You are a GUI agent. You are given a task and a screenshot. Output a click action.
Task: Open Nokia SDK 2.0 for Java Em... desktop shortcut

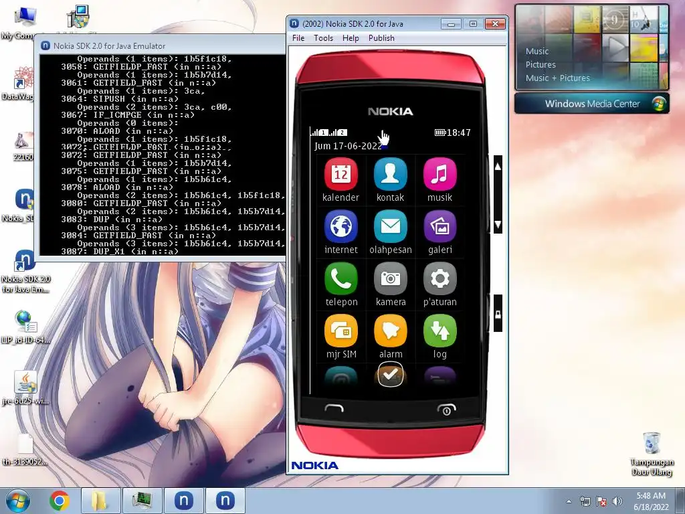(25, 272)
